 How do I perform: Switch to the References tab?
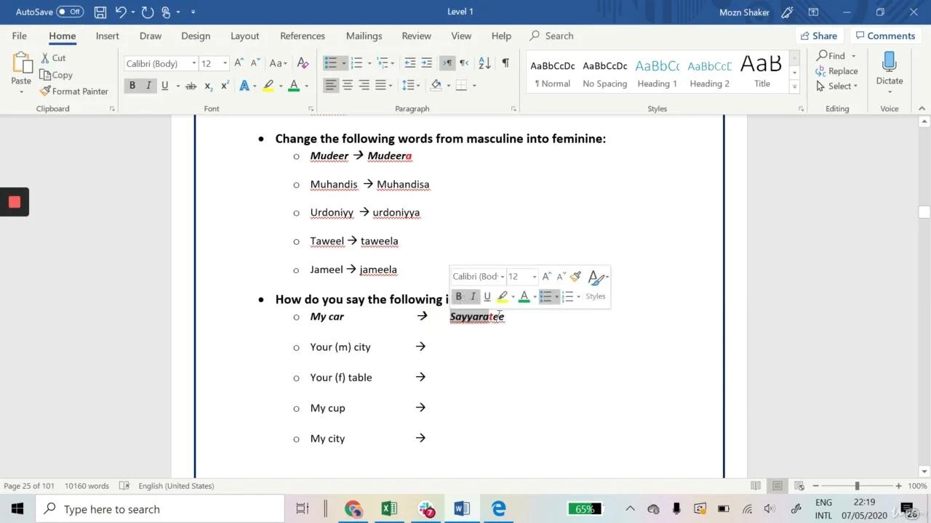coord(302,36)
